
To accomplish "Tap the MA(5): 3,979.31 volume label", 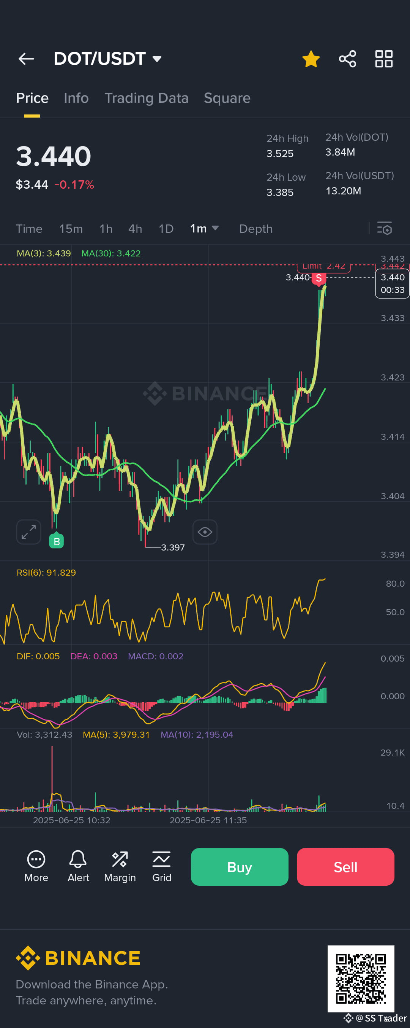I will tap(116, 735).
